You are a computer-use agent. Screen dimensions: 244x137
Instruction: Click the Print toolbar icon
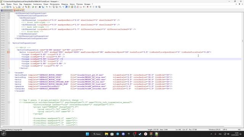19,7
